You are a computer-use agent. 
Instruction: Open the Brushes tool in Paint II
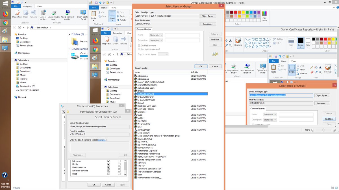pos(238,43)
